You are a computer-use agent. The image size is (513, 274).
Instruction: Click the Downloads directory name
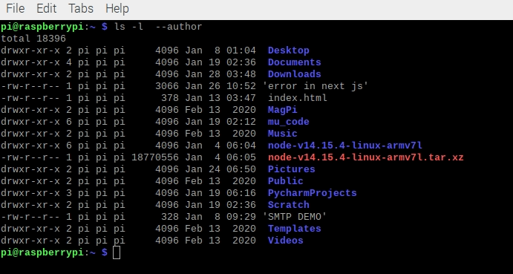tap(295, 74)
